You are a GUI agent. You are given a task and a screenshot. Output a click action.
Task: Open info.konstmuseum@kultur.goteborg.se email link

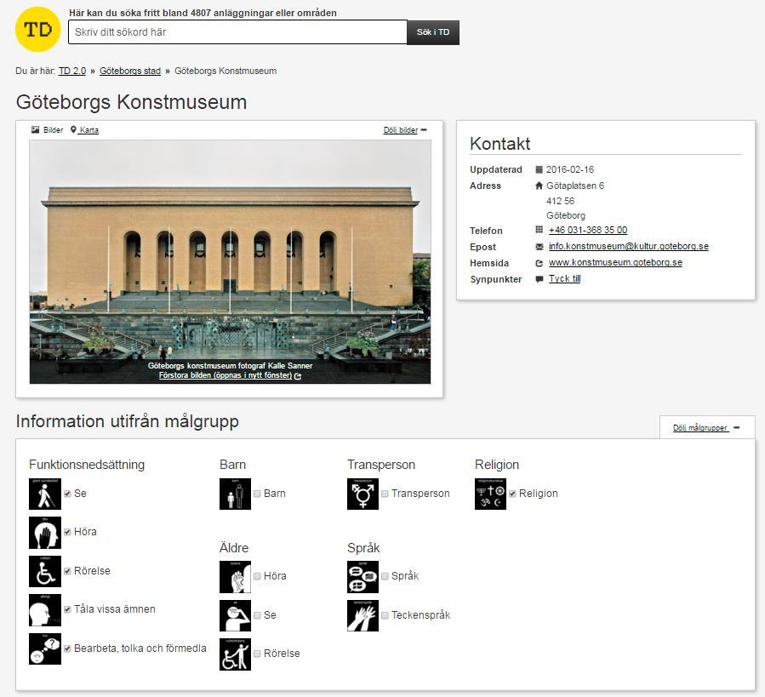point(628,247)
